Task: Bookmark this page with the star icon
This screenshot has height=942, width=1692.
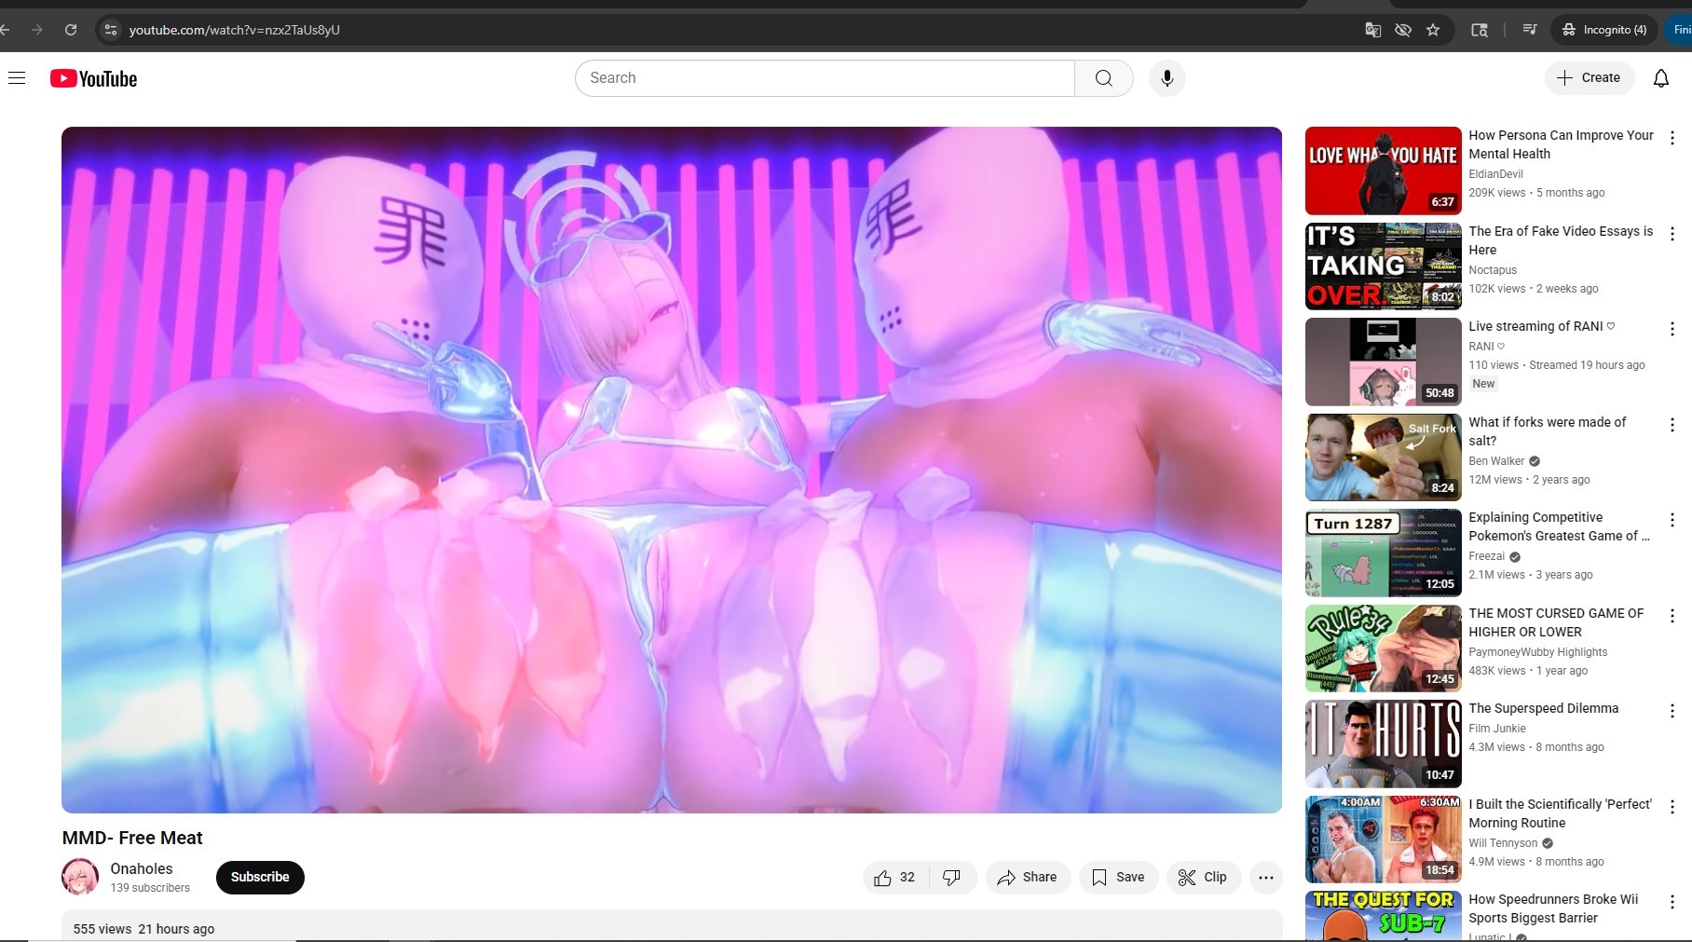Action: 1433,30
